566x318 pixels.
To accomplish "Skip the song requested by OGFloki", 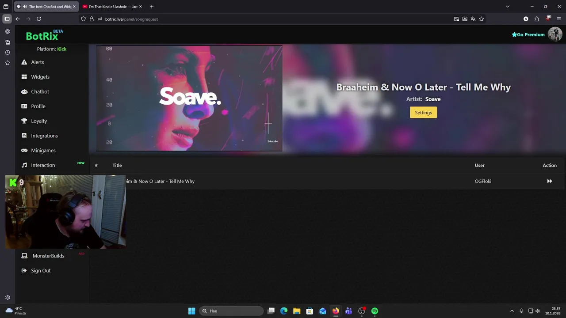I will tap(550, 181).
